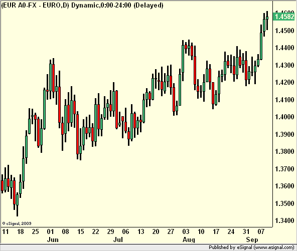The height and width of the screenshot is (251, 297).
Task: Click date label 27 on time axis
Action: click(171, 231)
